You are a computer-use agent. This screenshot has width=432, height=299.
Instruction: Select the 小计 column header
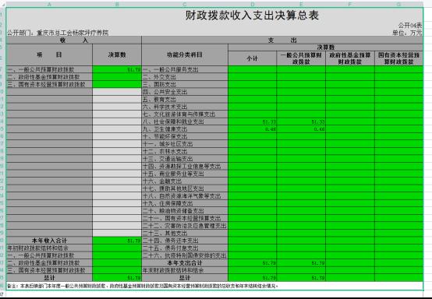coord(252,58)
